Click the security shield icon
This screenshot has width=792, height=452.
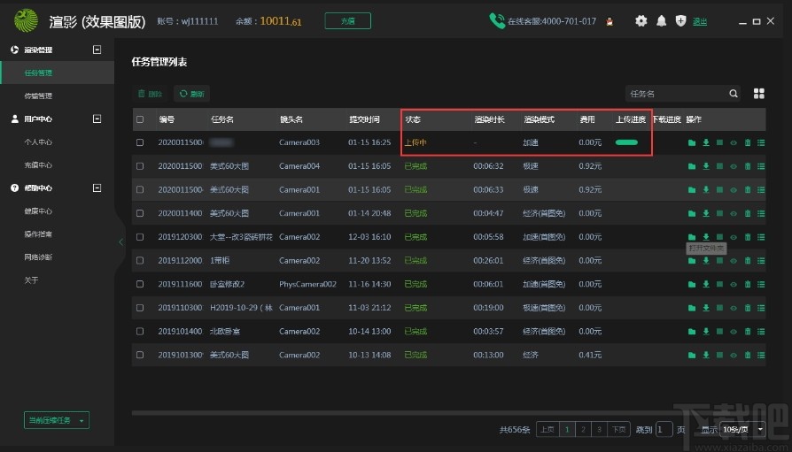(x=681, y=20)
